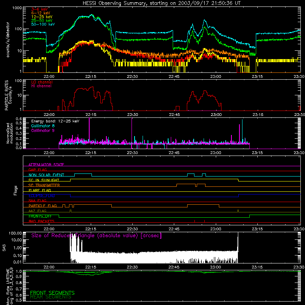Click the LO channel legend label
The image size is (305, 305).
[42, 82]
